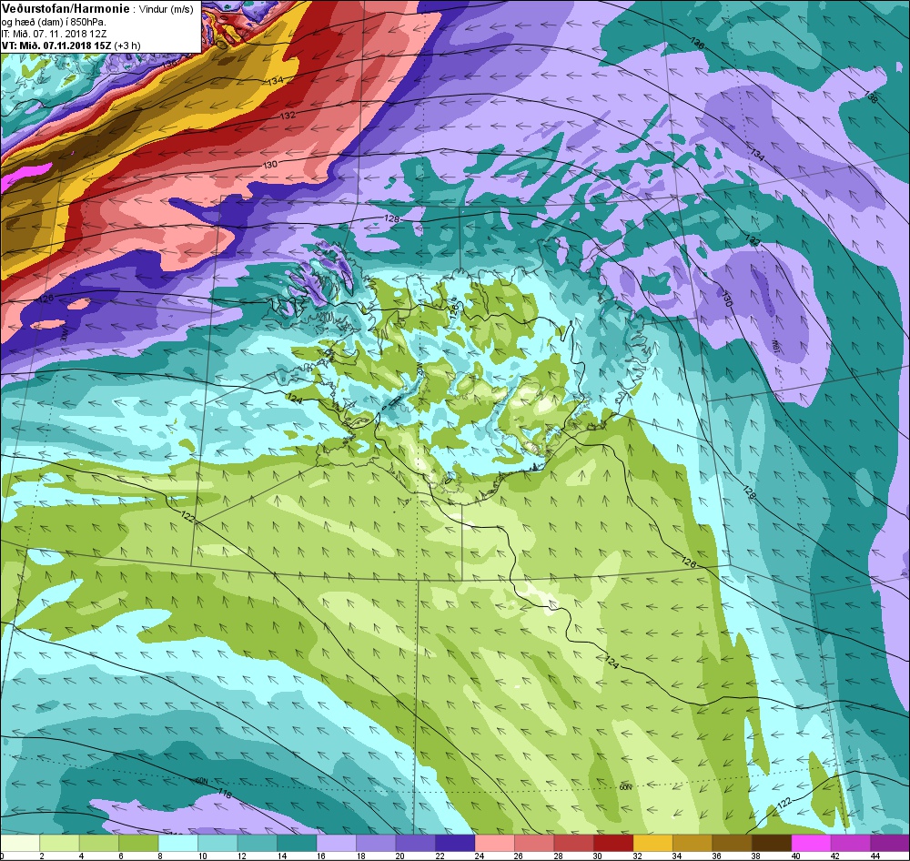The width and height of the screenshot is (910, 861).
Task: Click the 'VT: Mið. 07.11.2018 15Z (+3 h)' line
Action: click(71, 46)
